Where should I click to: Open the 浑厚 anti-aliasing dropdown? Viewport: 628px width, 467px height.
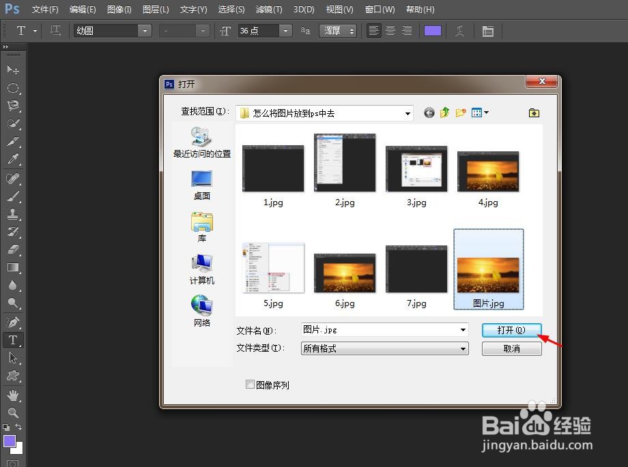coord(338,31)
